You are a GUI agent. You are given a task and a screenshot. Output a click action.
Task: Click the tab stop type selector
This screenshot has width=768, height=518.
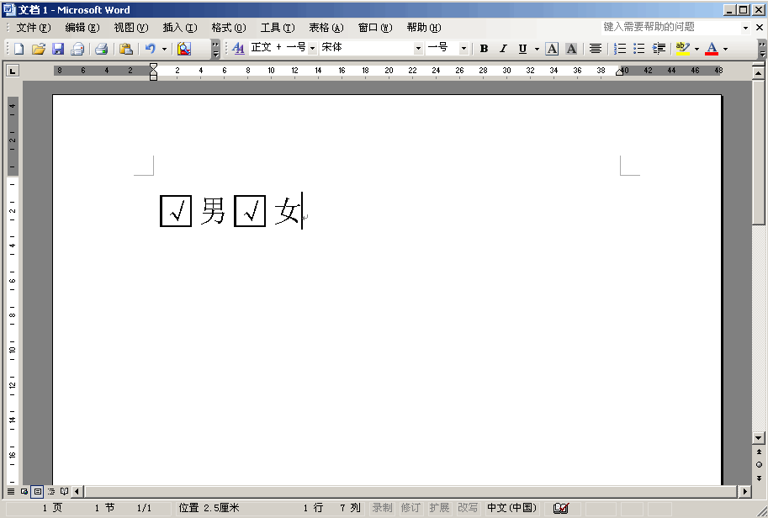[13, 71]
